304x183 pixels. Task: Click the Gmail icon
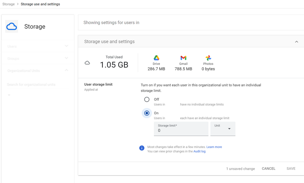[183, 58]
